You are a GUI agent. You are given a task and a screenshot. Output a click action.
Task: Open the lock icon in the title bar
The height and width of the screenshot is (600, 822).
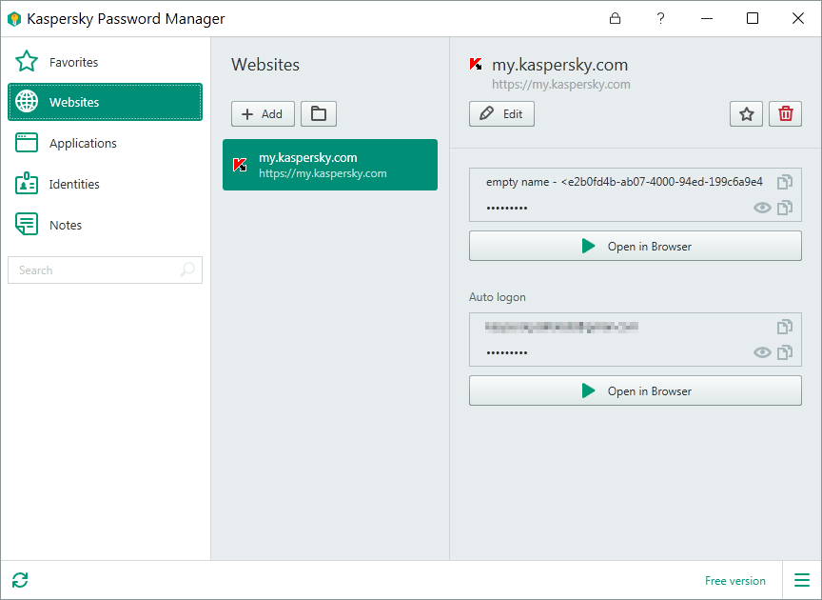coord(616,18)
